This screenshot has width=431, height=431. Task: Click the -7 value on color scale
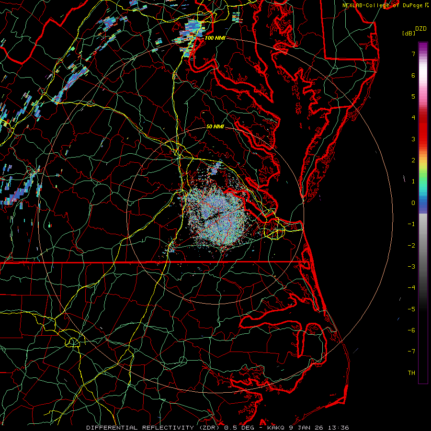point(411,352)
